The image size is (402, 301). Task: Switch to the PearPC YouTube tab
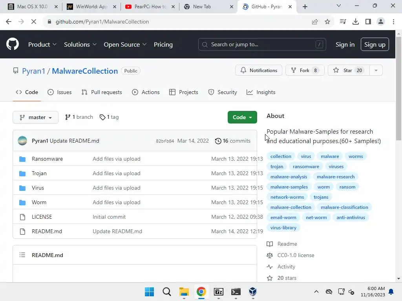click(150, 7)
